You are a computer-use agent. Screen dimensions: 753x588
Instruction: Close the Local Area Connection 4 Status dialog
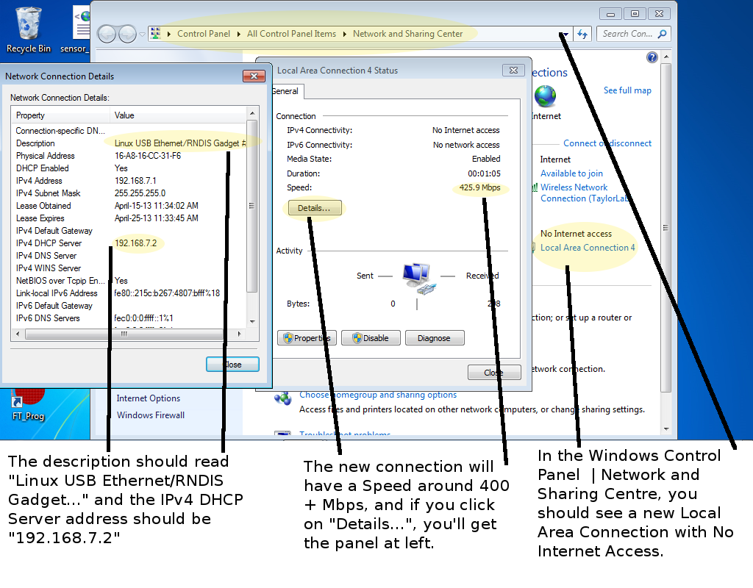[x=494, y=373]
